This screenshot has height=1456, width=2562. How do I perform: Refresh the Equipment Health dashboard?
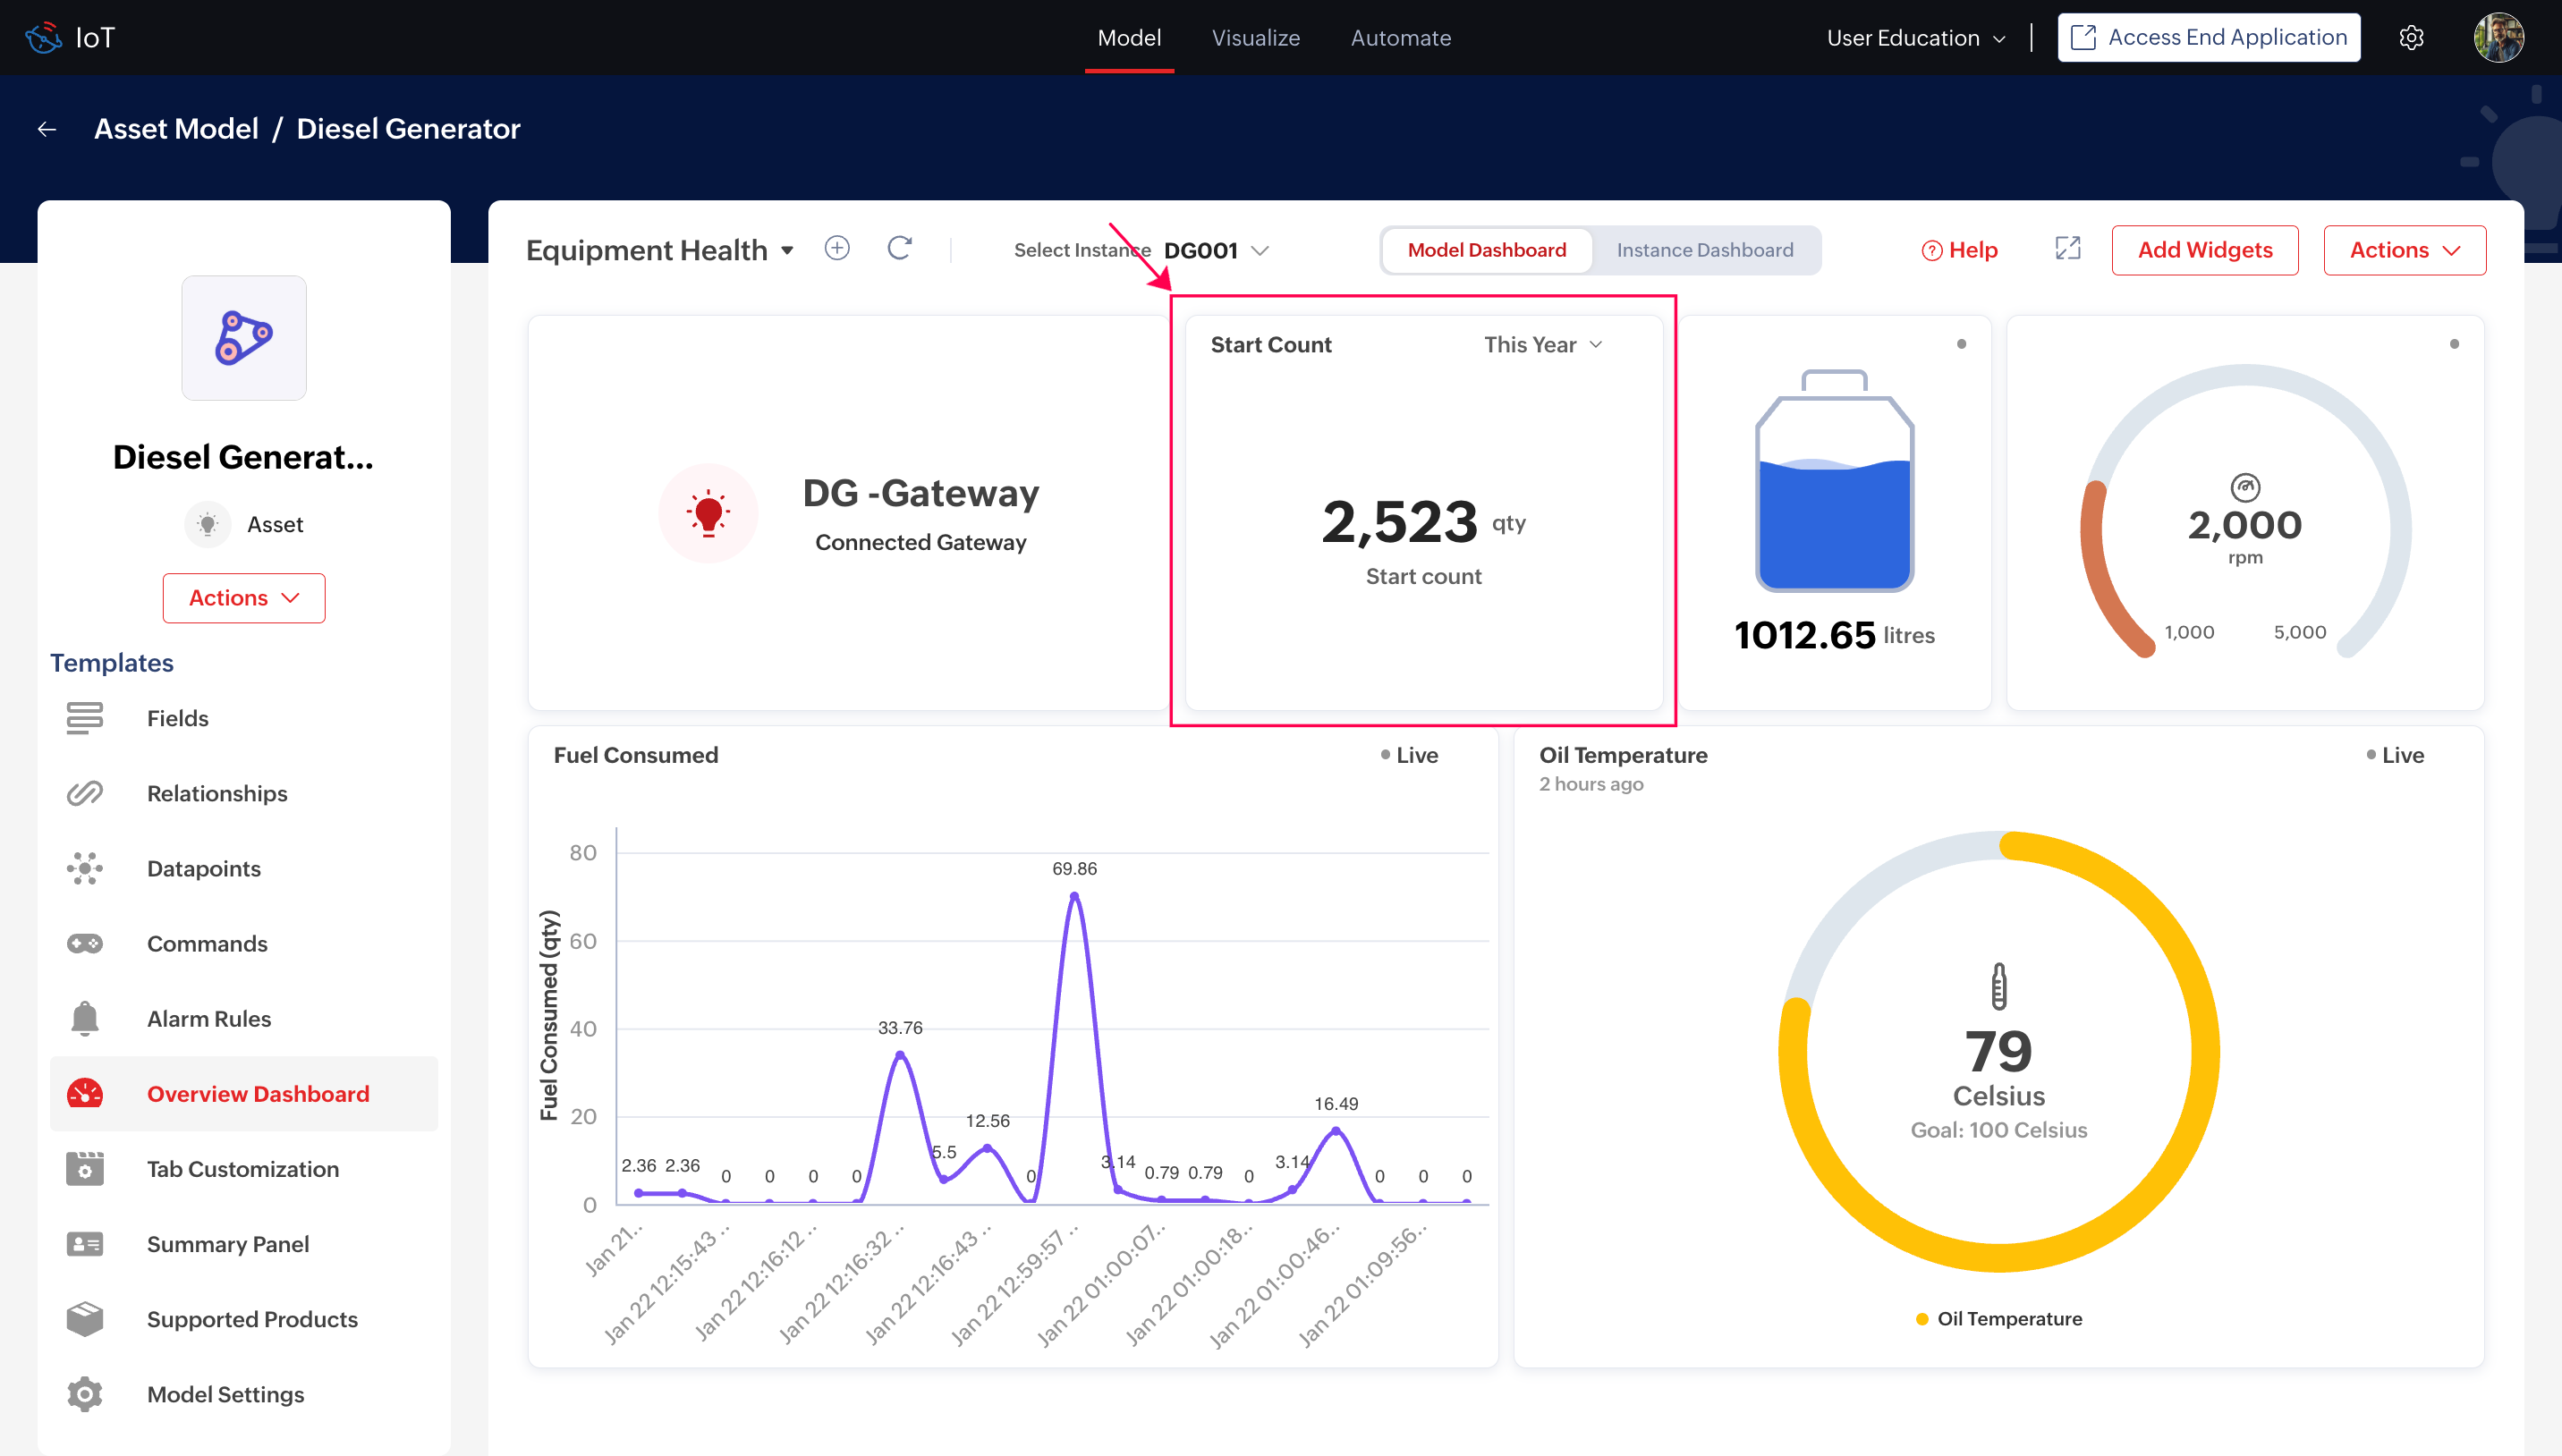click(899, 248)
